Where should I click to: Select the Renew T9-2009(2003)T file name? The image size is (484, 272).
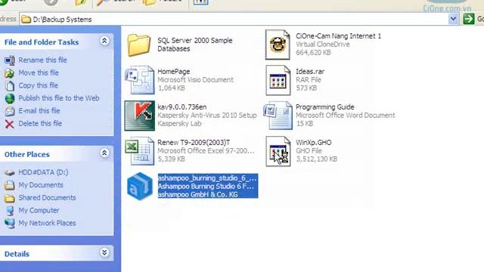pos(194,143)
